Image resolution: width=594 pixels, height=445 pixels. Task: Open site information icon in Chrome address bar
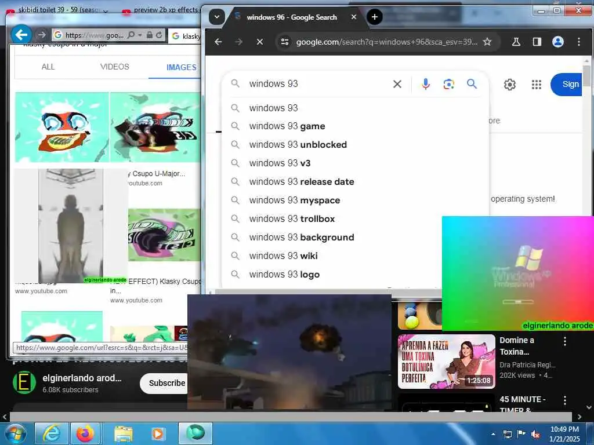point(285,42)
